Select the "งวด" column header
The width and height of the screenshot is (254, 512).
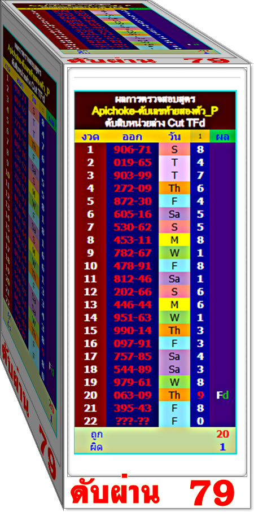[x=90, y=137]
